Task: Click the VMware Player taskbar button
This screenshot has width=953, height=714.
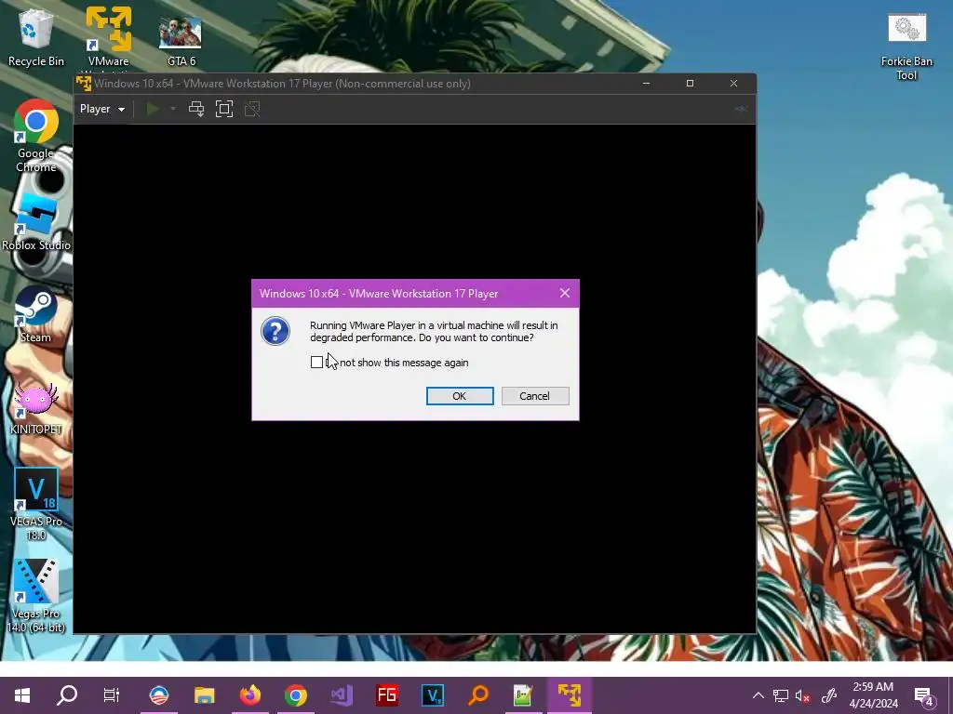Action: tap(570, 695)
